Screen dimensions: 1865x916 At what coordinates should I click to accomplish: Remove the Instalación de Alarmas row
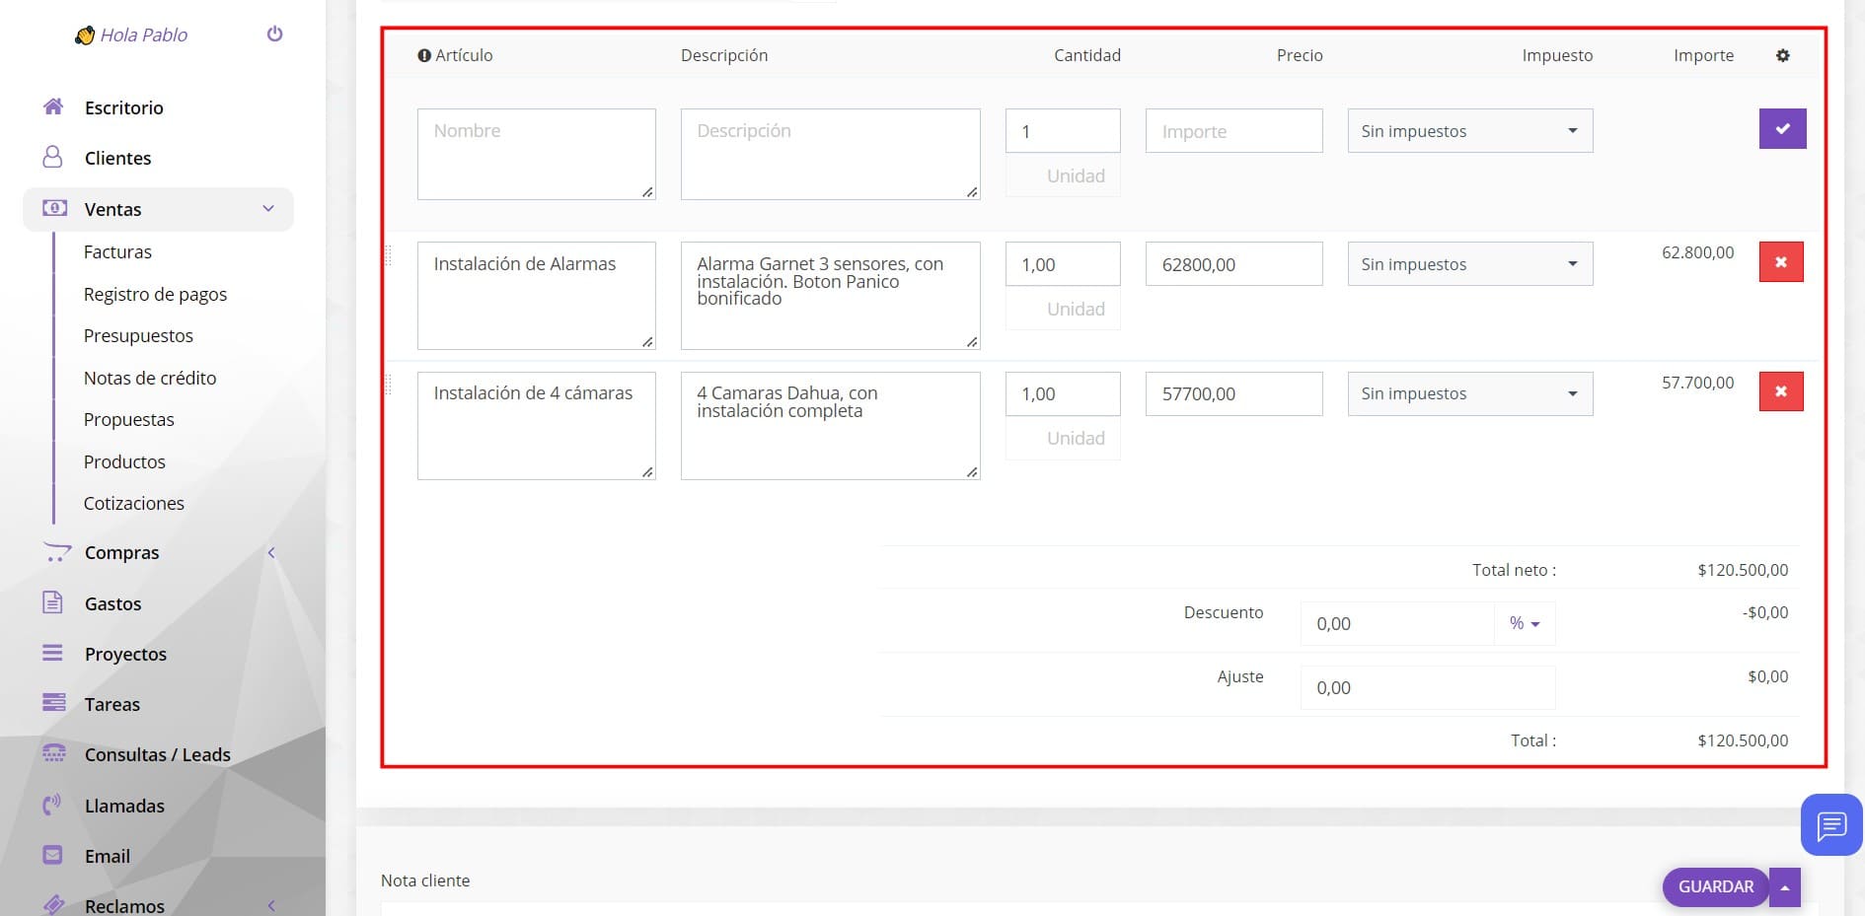(1781, 261)
